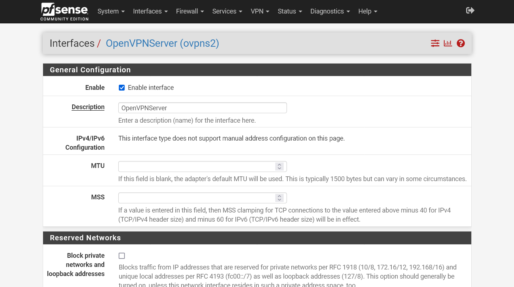Click the Interfaces breadcrumb link
This screenshot has height=287, width=514.
click(72, 43)
